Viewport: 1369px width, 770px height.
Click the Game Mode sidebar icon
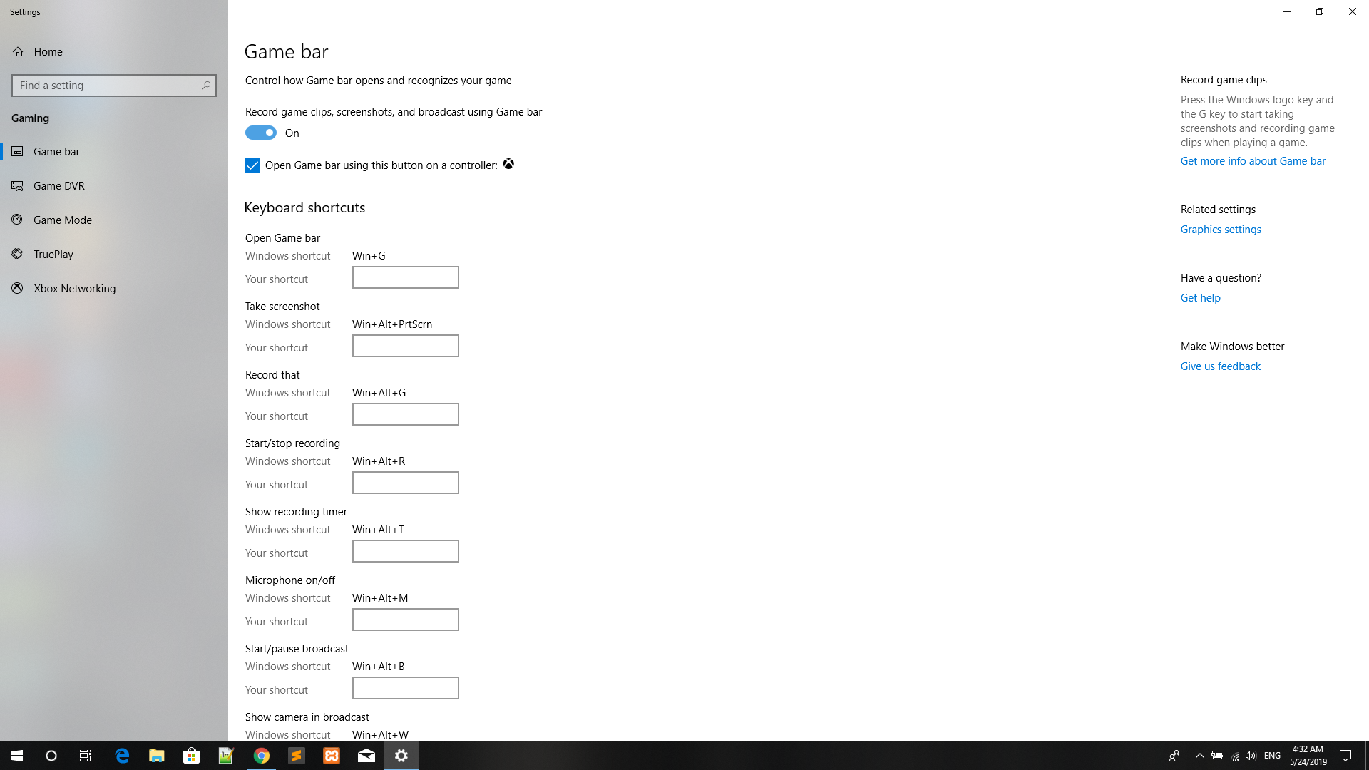(18, 220)
